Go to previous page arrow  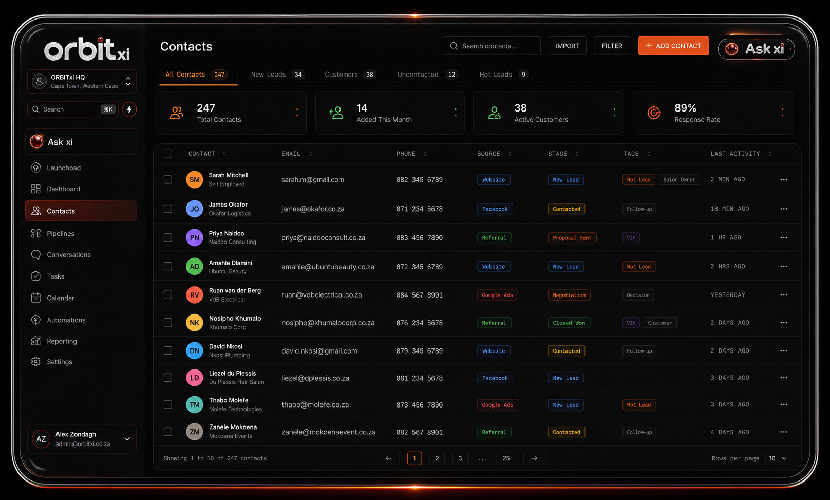click(389, 458)
